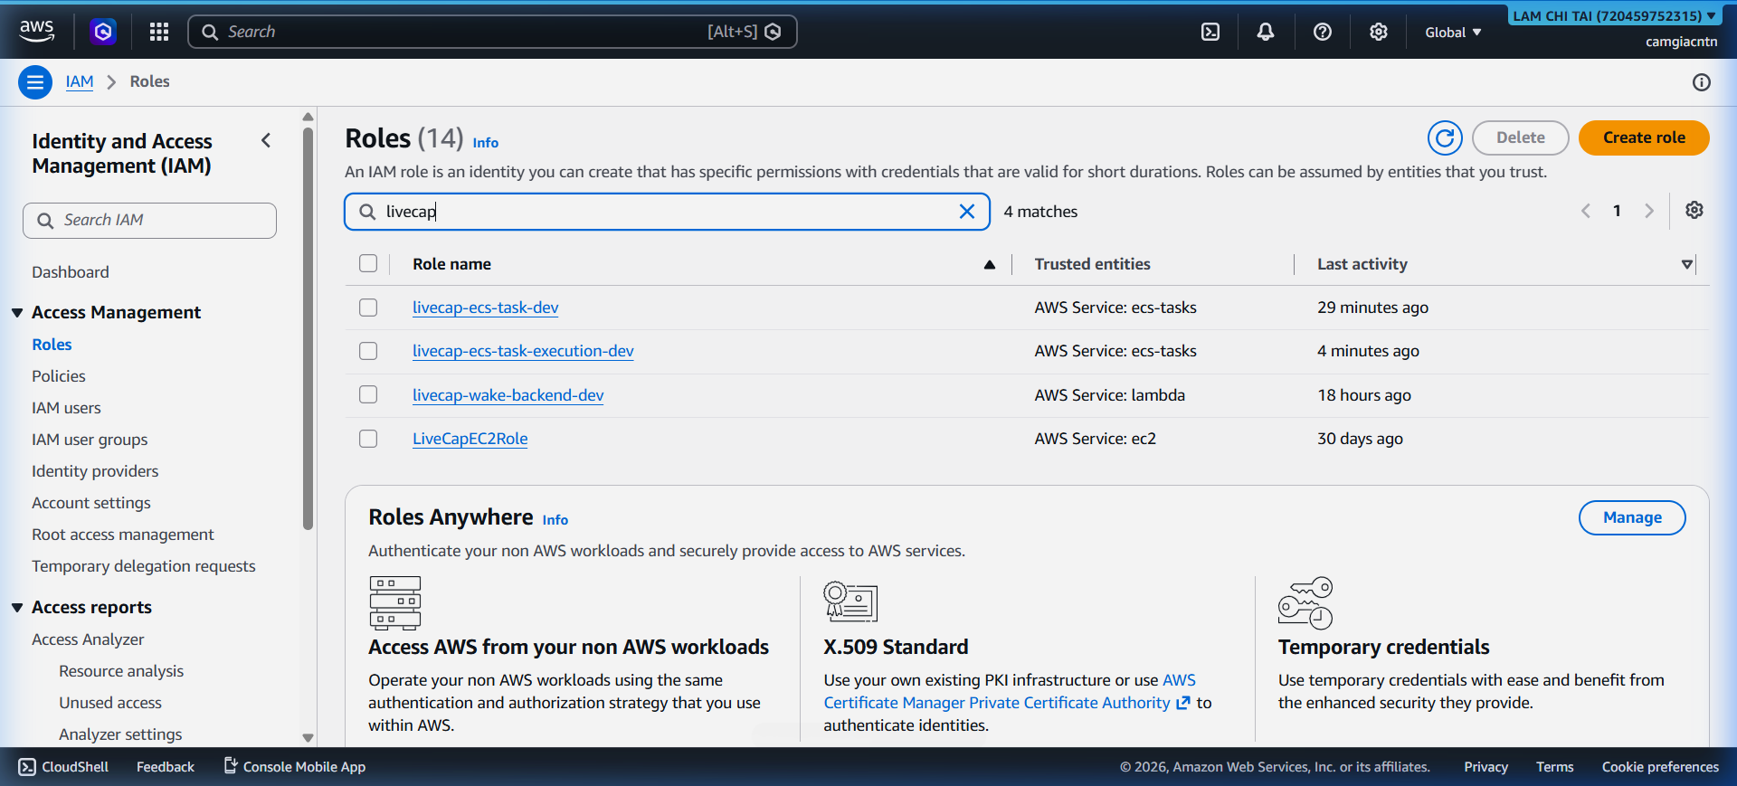Open the LAM CHI TAI account dropdown
This screenshot has width=1737, height=786.
click(x=1614, y=15)
